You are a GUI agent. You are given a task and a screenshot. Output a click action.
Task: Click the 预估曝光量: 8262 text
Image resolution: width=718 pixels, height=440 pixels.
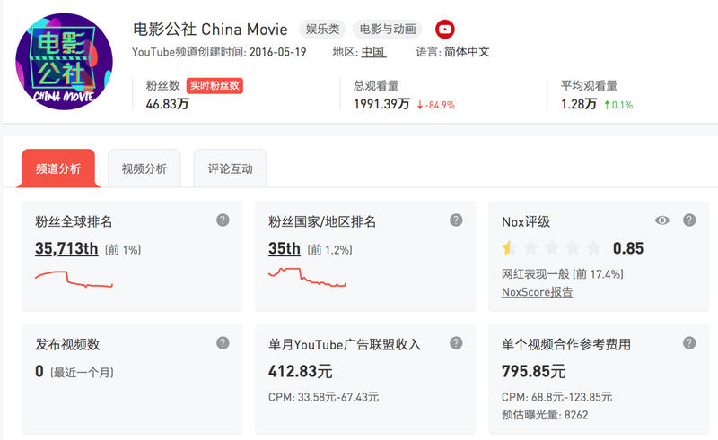[545, 415]
